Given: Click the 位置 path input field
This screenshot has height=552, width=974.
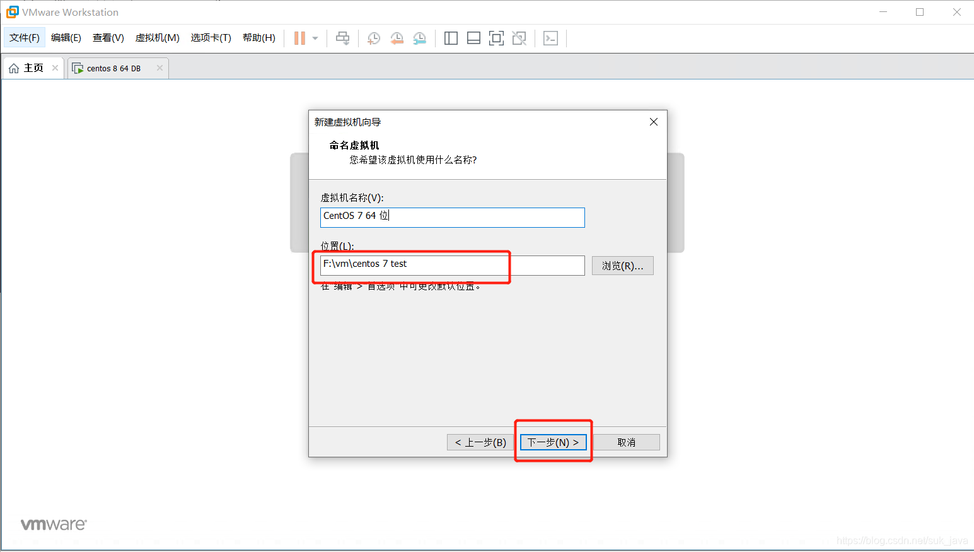Looking at the screenshot, I should click(453, 265).
